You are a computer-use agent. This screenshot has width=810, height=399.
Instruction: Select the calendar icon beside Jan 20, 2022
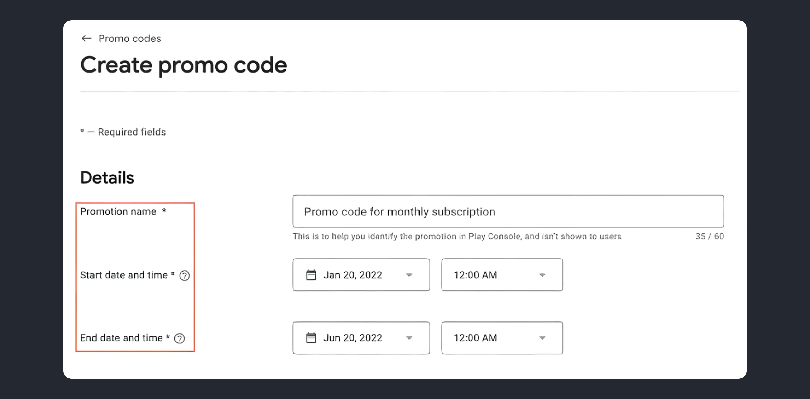click(311, 275)
